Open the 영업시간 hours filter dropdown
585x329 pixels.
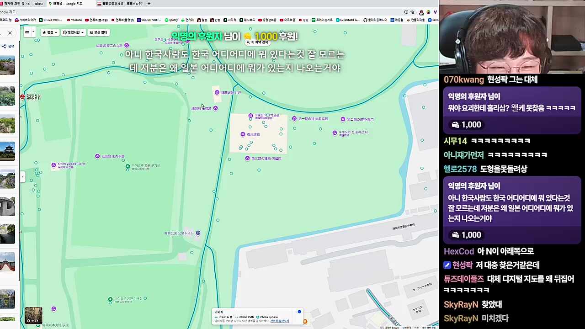click(74, 32)
